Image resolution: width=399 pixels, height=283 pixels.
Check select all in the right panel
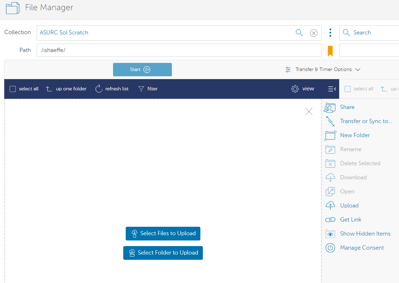coord(348,89)
